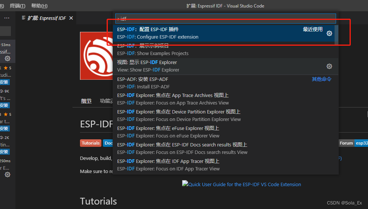Screen dimensions: 368x209
Task: Open gear settings for Show ESP-IDF Explorer command
Action: click(x=329, y=66)
